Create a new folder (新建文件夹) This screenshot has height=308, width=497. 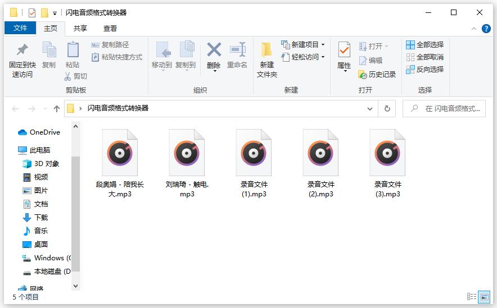(x=266, y=59)
